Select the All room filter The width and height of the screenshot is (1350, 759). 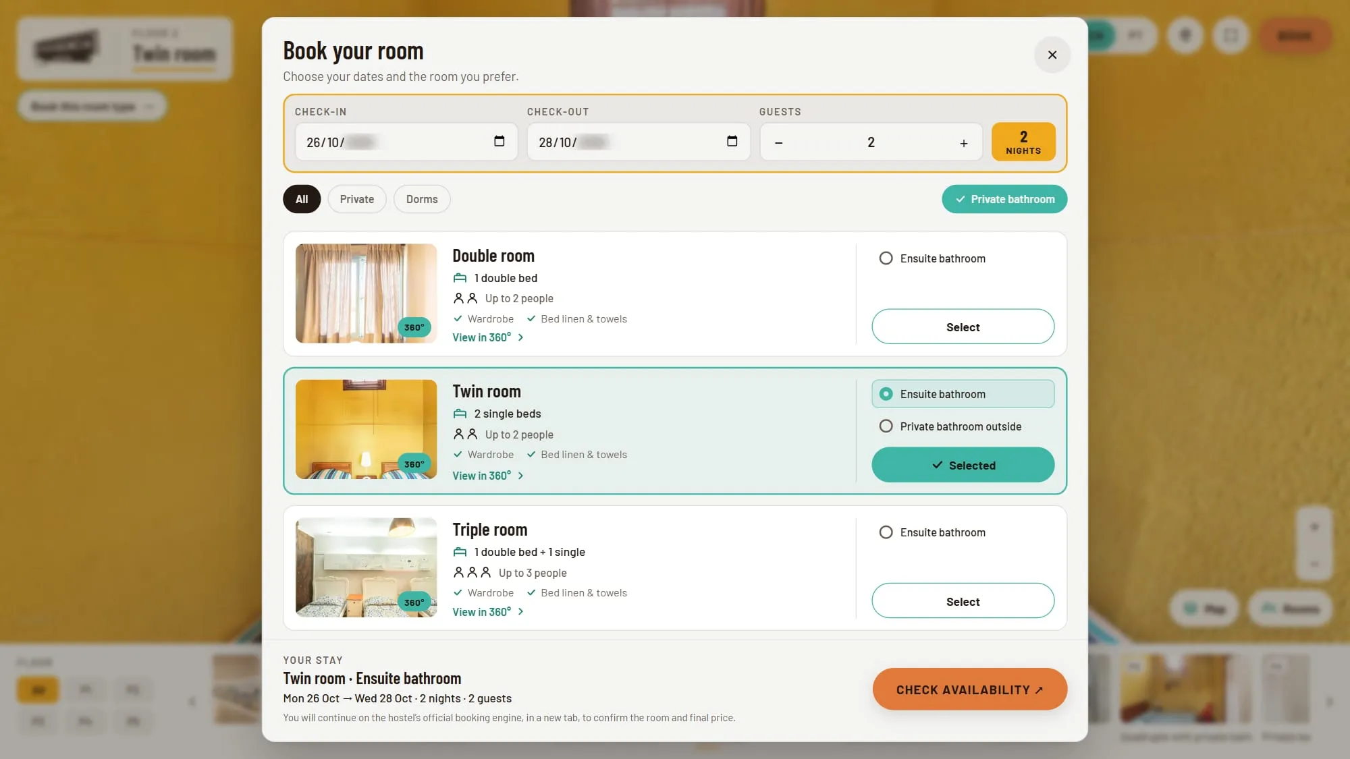coord(302,199)
